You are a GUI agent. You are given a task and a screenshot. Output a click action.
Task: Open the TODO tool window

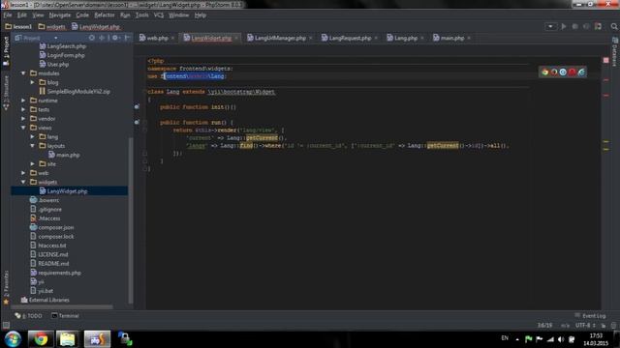[28, 316]
